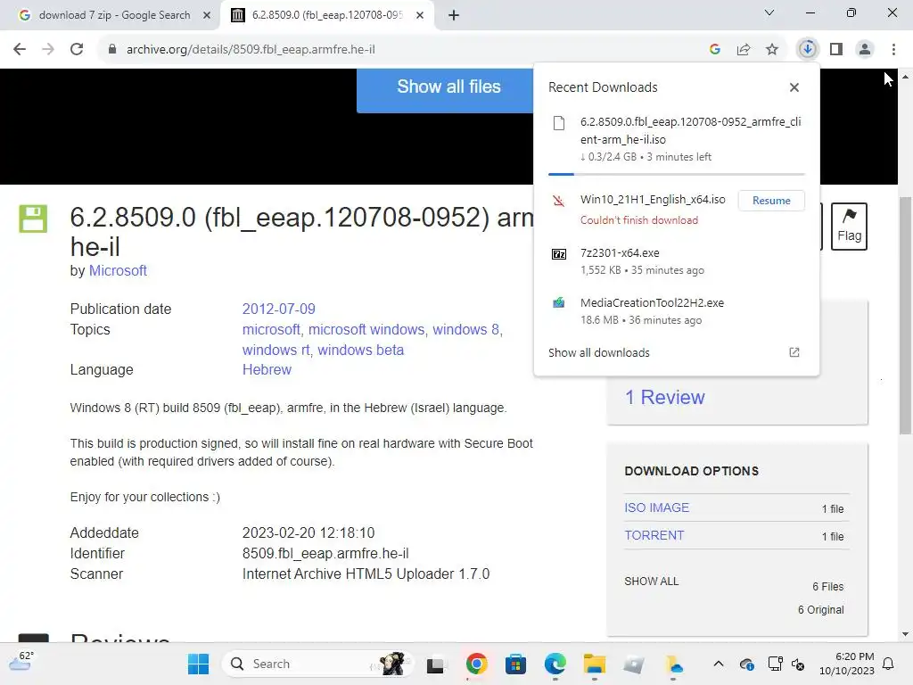This screenshot has height=685, width=913.
Task: Open Google Chrome from taskbar
Action: click(476, 664)
